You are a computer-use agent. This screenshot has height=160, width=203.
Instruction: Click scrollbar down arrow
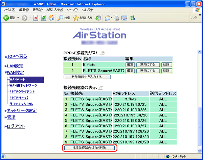coord(200,151)
